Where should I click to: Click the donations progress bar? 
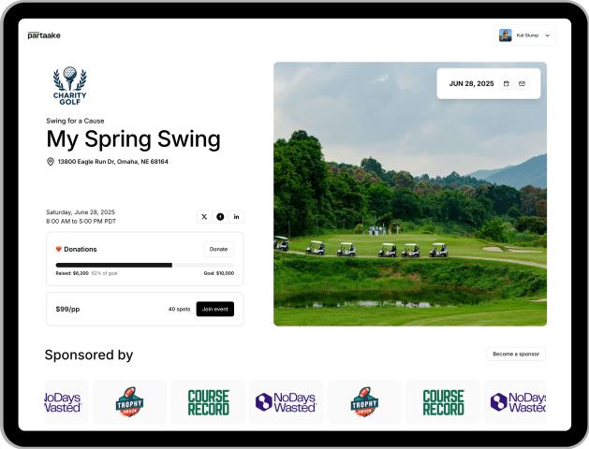144,266
